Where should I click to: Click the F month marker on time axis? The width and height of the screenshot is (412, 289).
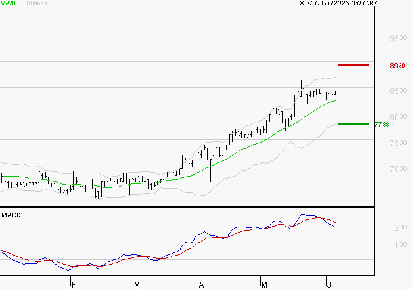click(74, 284)
